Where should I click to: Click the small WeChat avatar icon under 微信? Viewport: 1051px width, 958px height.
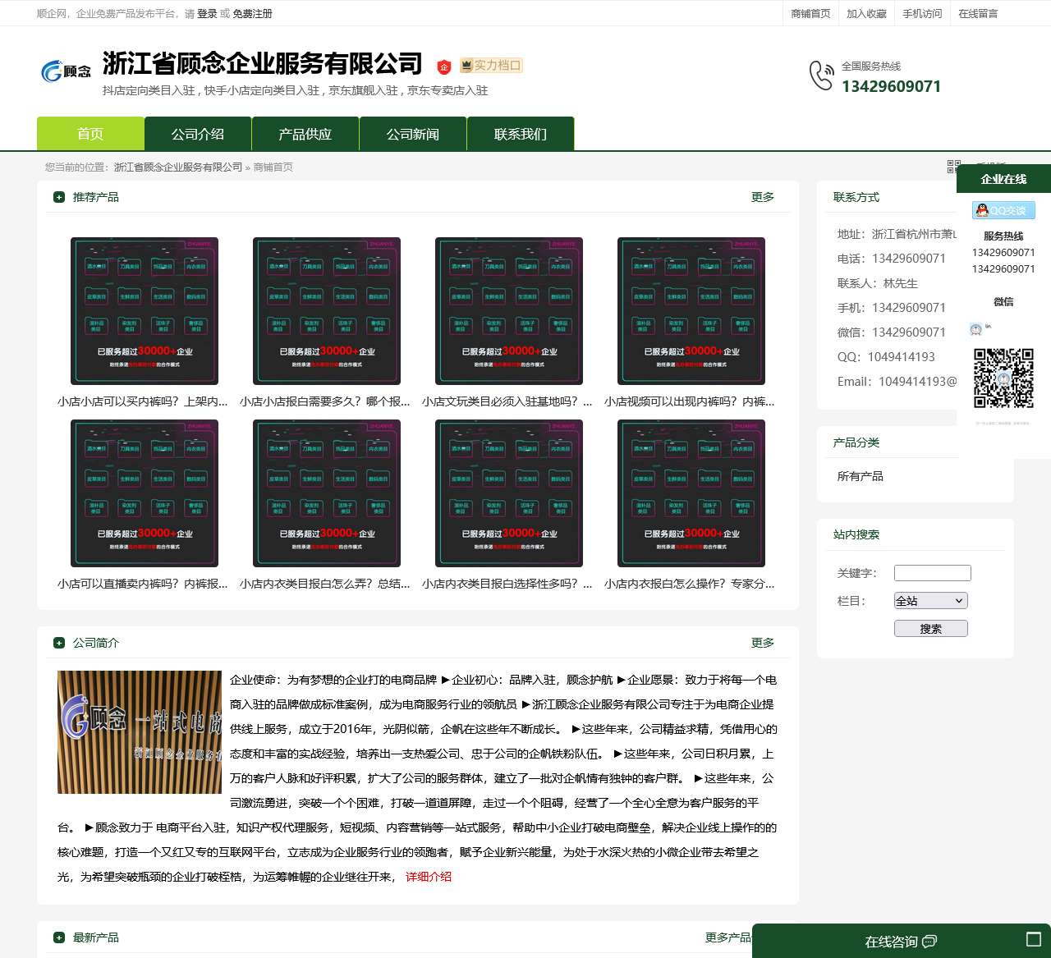click(x=976, y=331)
